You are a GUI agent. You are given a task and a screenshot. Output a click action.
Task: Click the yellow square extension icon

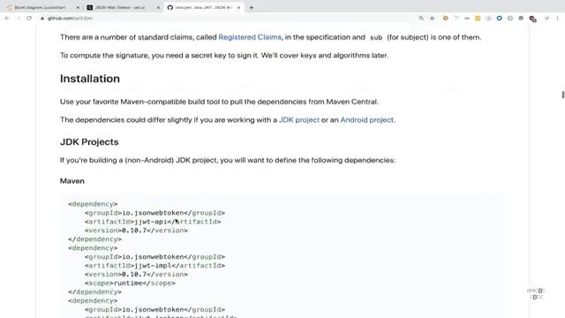click(478, 18)
